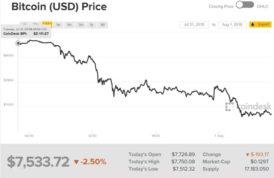Screen dimensions: 274x178
Task: Click the Market Cap value $0.129T
Action: click(x=261, y=162)
